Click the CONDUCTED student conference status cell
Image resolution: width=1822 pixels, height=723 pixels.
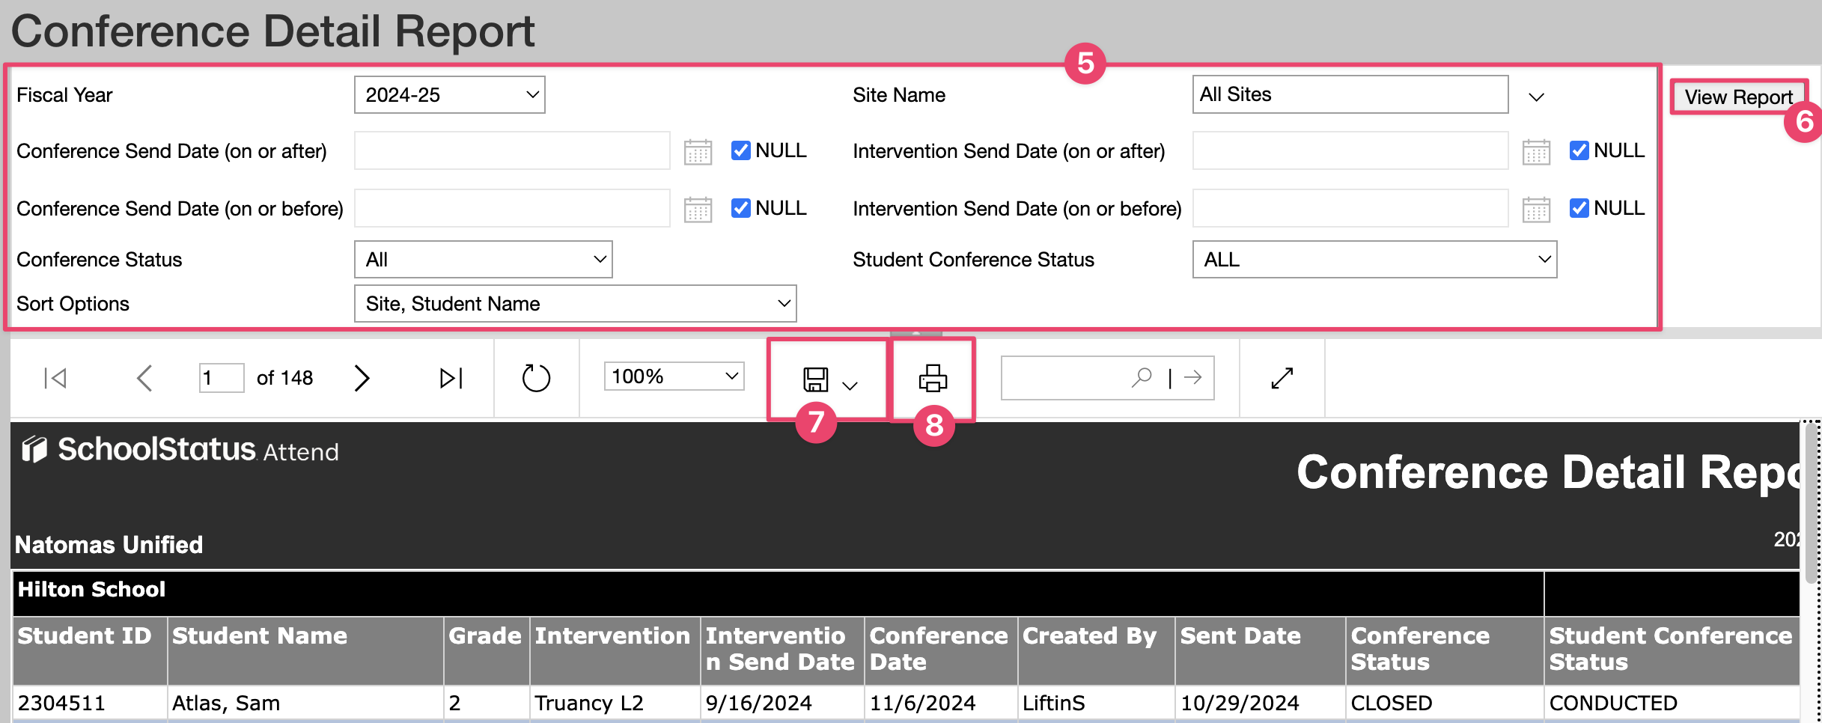(x=1672, y=704)
